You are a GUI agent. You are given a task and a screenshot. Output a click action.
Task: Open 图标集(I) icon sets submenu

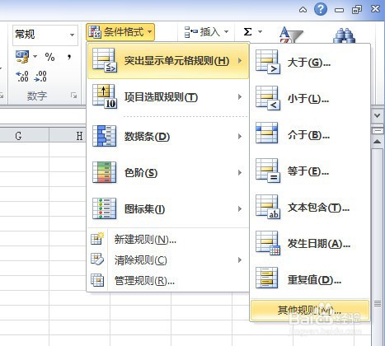(168, 208)
